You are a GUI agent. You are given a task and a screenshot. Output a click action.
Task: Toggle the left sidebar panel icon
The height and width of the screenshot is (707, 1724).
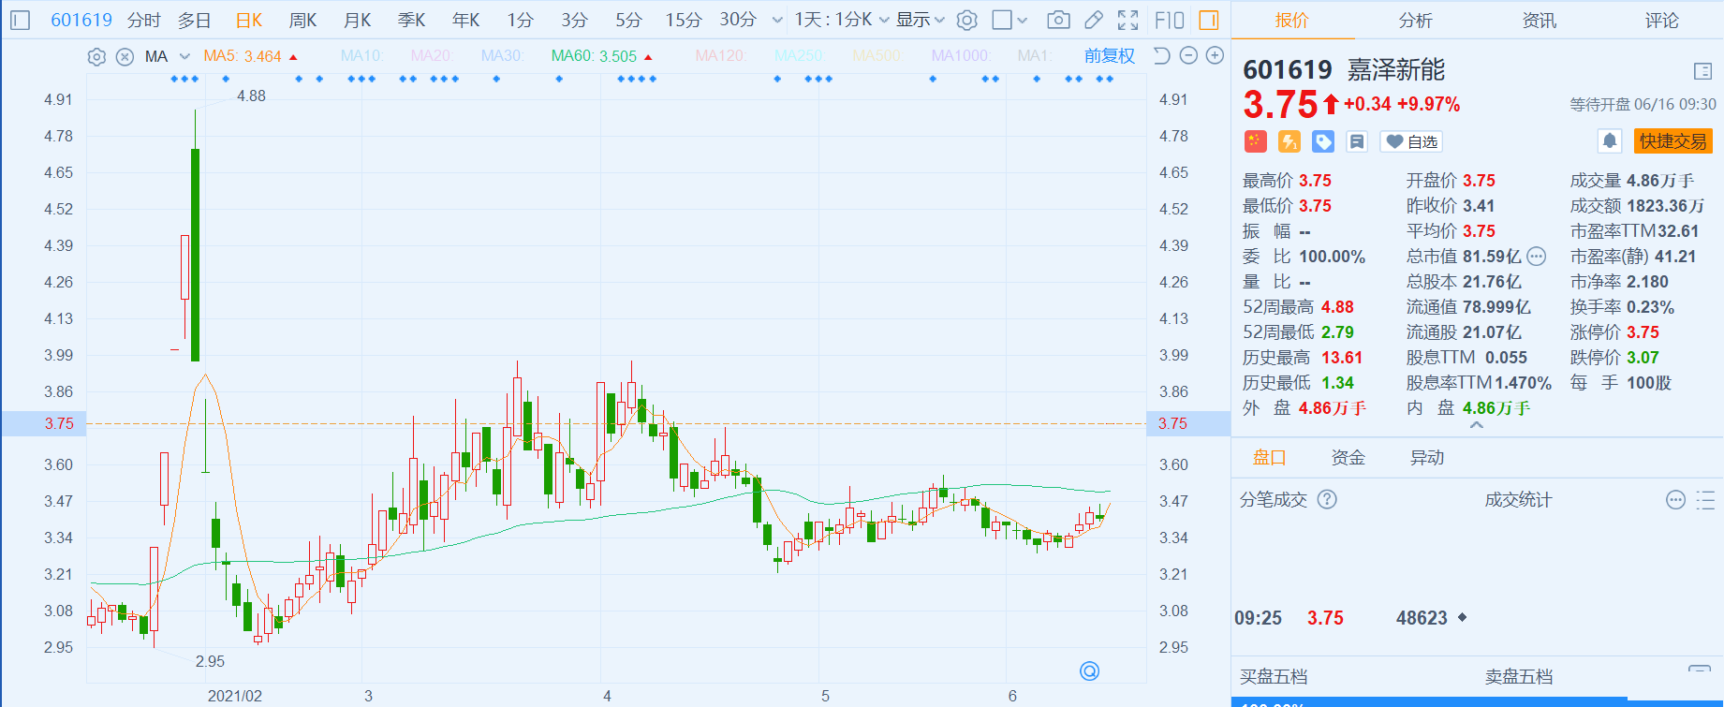21,20
